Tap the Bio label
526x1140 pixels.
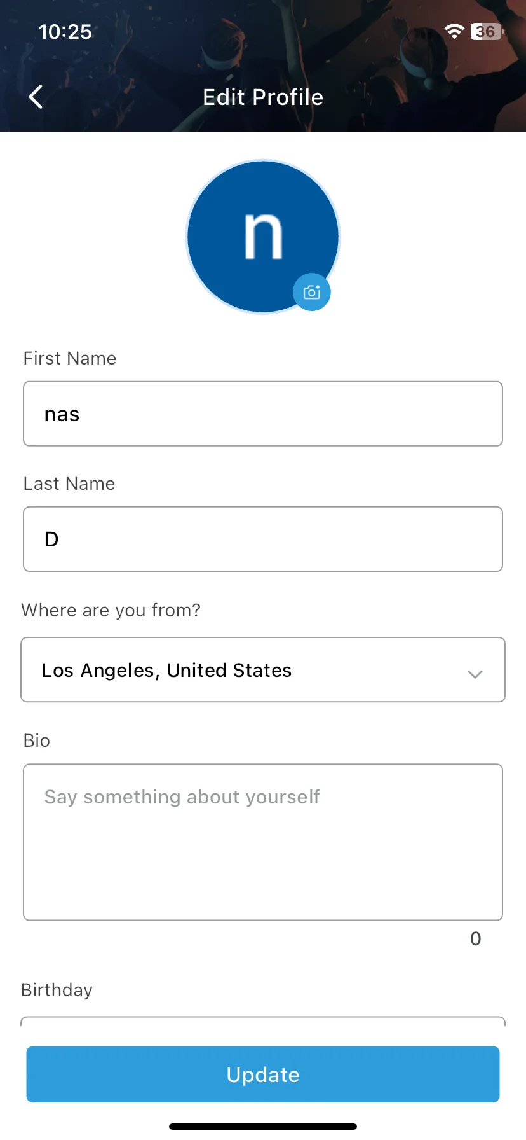click(37, 740)
